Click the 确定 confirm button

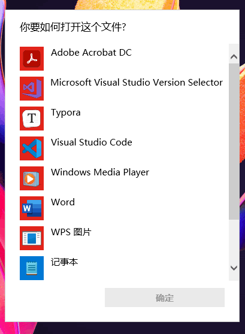165,297
